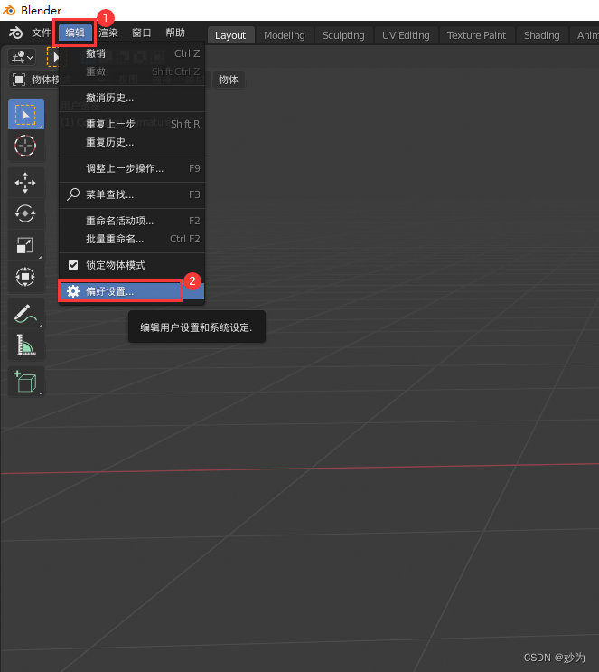
Task: Choose 重命名活动项... entry
Action: point(132,222)
